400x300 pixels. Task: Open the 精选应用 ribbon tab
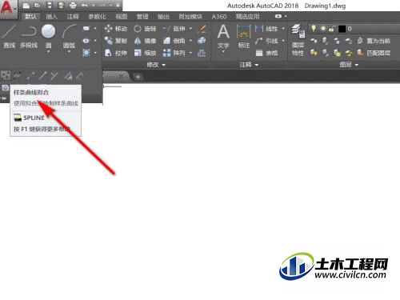pos(247,17)
